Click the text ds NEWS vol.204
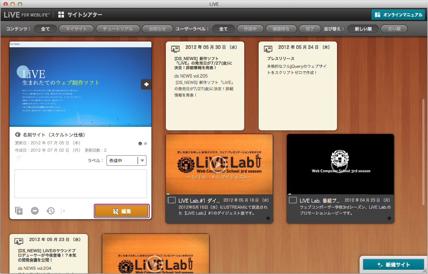Screen dimensions: 428x274 [35, 269]
